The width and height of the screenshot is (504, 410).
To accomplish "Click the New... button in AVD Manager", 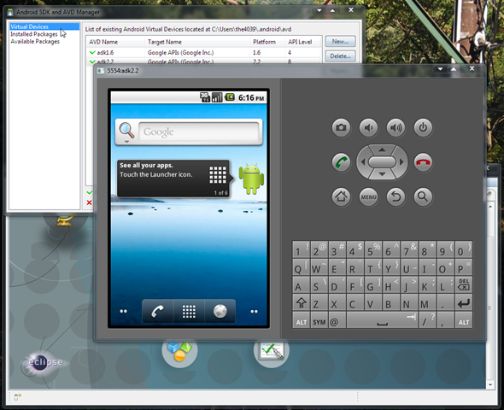I will click(x=340, y=42).
